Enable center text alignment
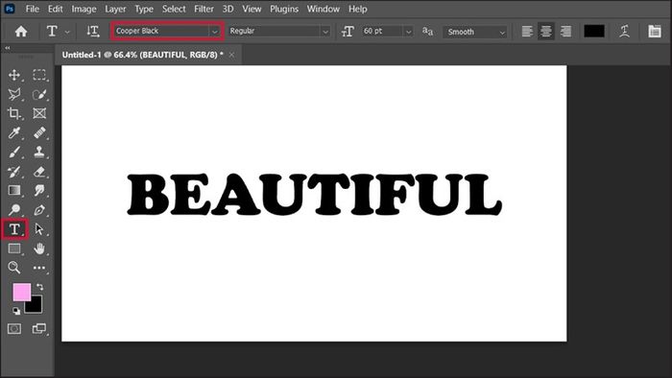 (546, 32)
